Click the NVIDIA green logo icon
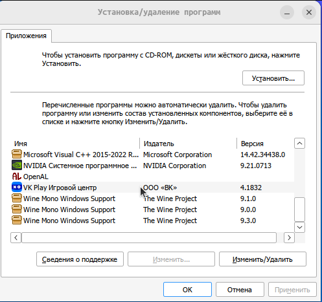 [x=17, y=166]
